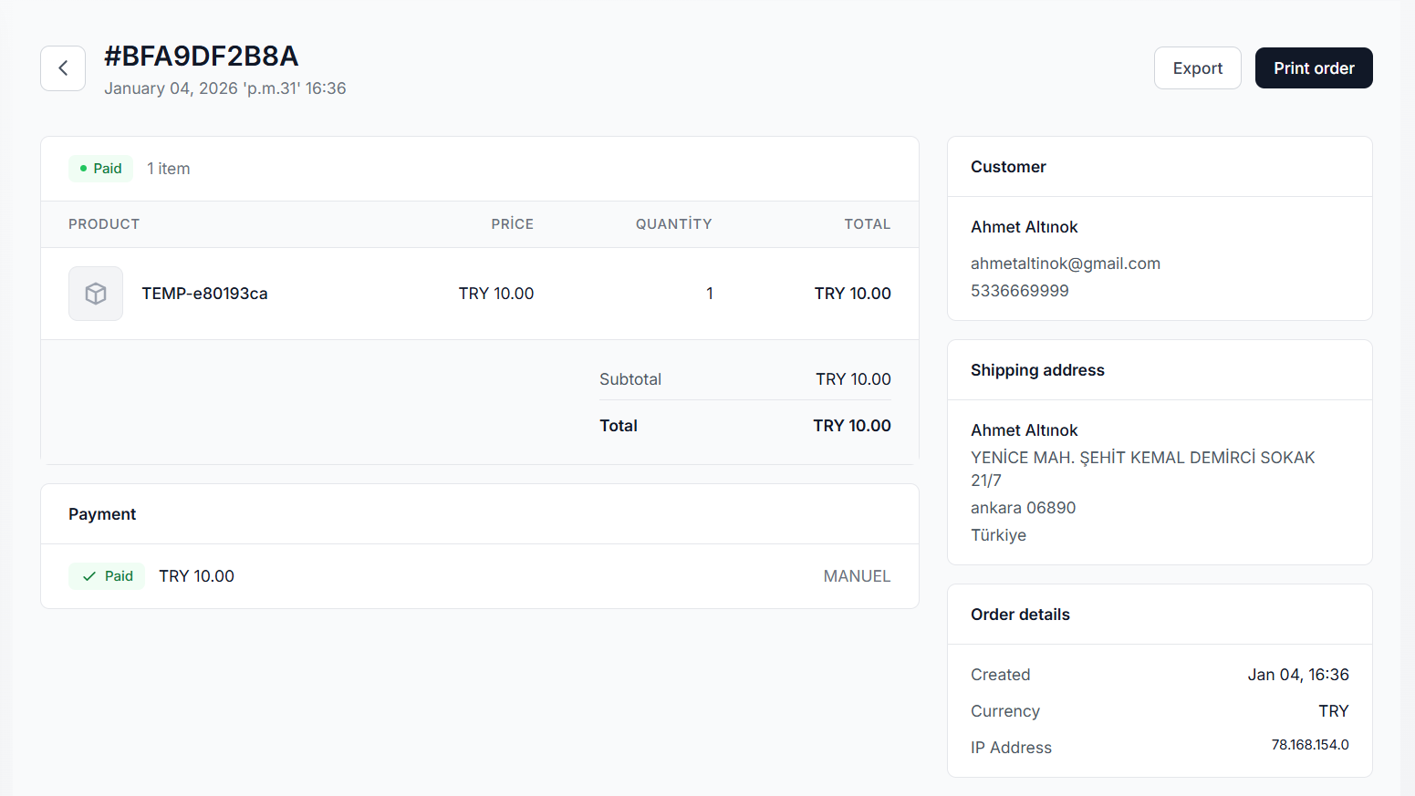The width and height of the screenshot is (1415, 796).
Task: Click the green checkmark in Payment status
Action: click(88, 575)
